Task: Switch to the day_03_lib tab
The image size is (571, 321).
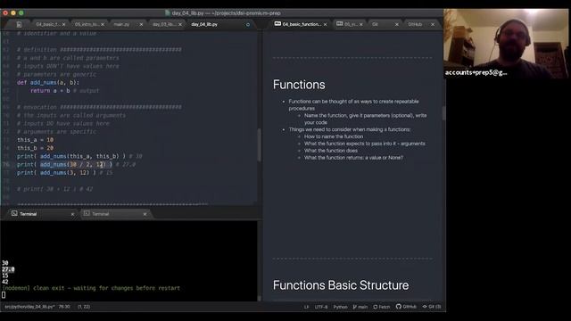Action: tap(164, 24)
